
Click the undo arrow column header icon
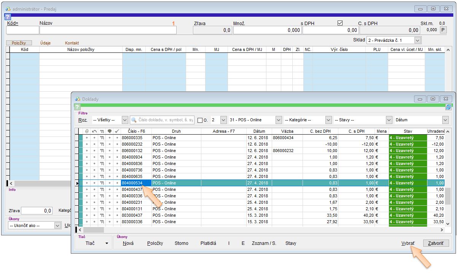pos(94,131)
